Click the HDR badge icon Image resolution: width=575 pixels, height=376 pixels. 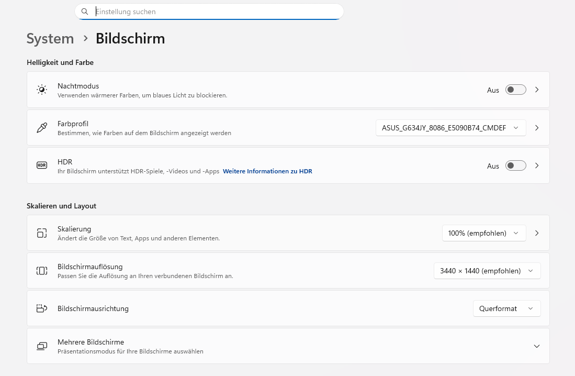point(42,165)
